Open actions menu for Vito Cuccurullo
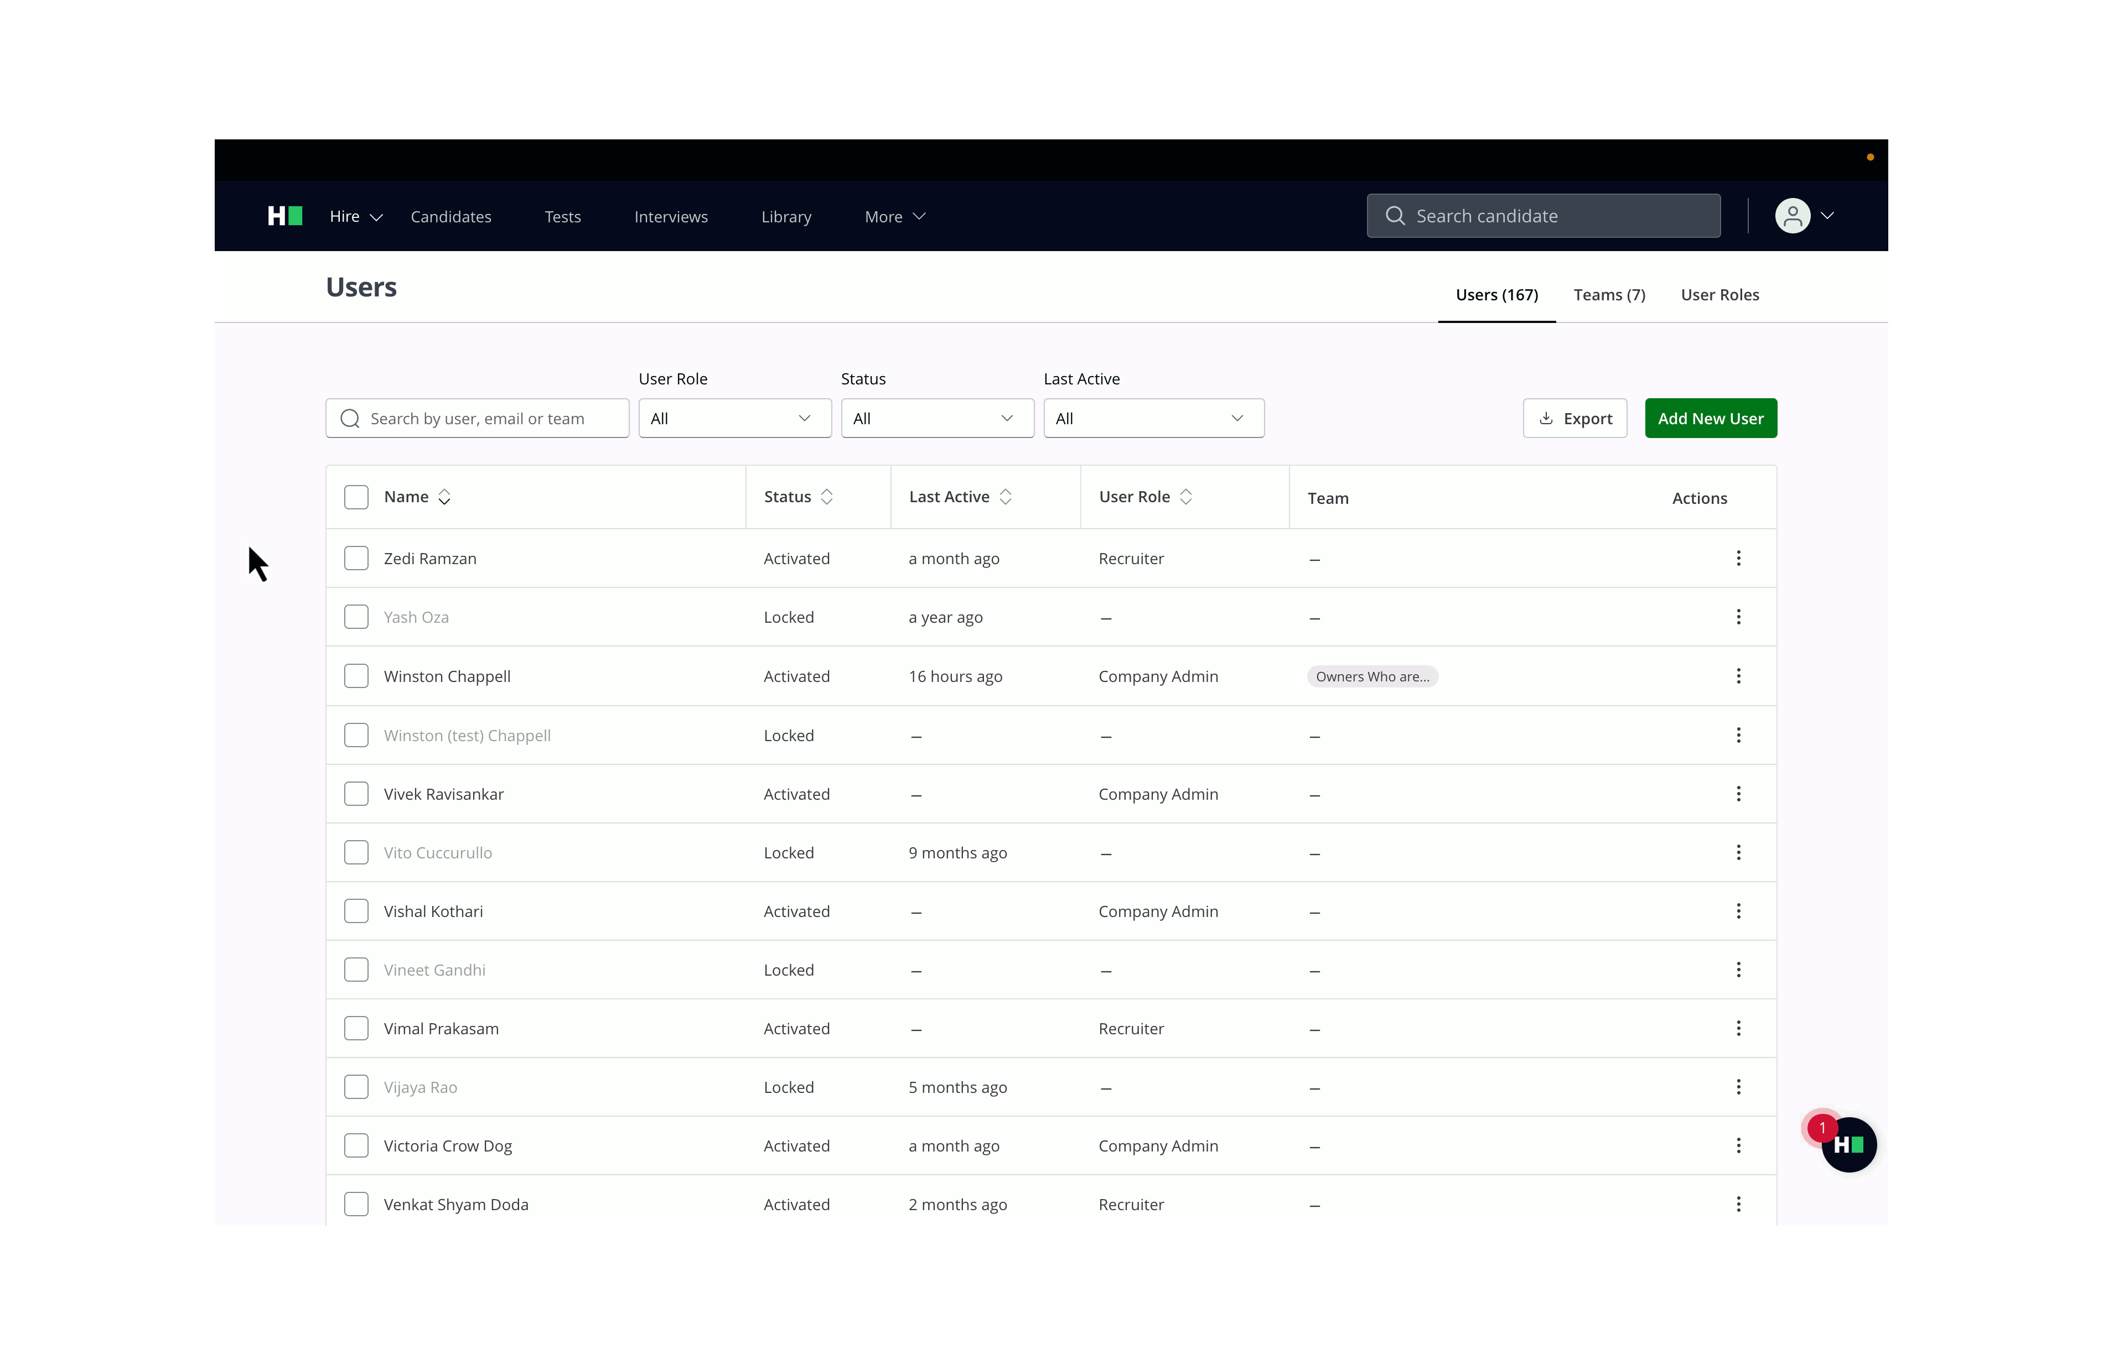The height and width of the screenshot is (1365, 2103). 1738,853
